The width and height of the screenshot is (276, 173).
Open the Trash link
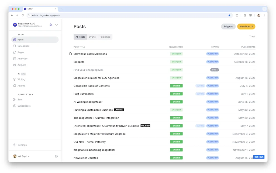click(x=252, y=37)
